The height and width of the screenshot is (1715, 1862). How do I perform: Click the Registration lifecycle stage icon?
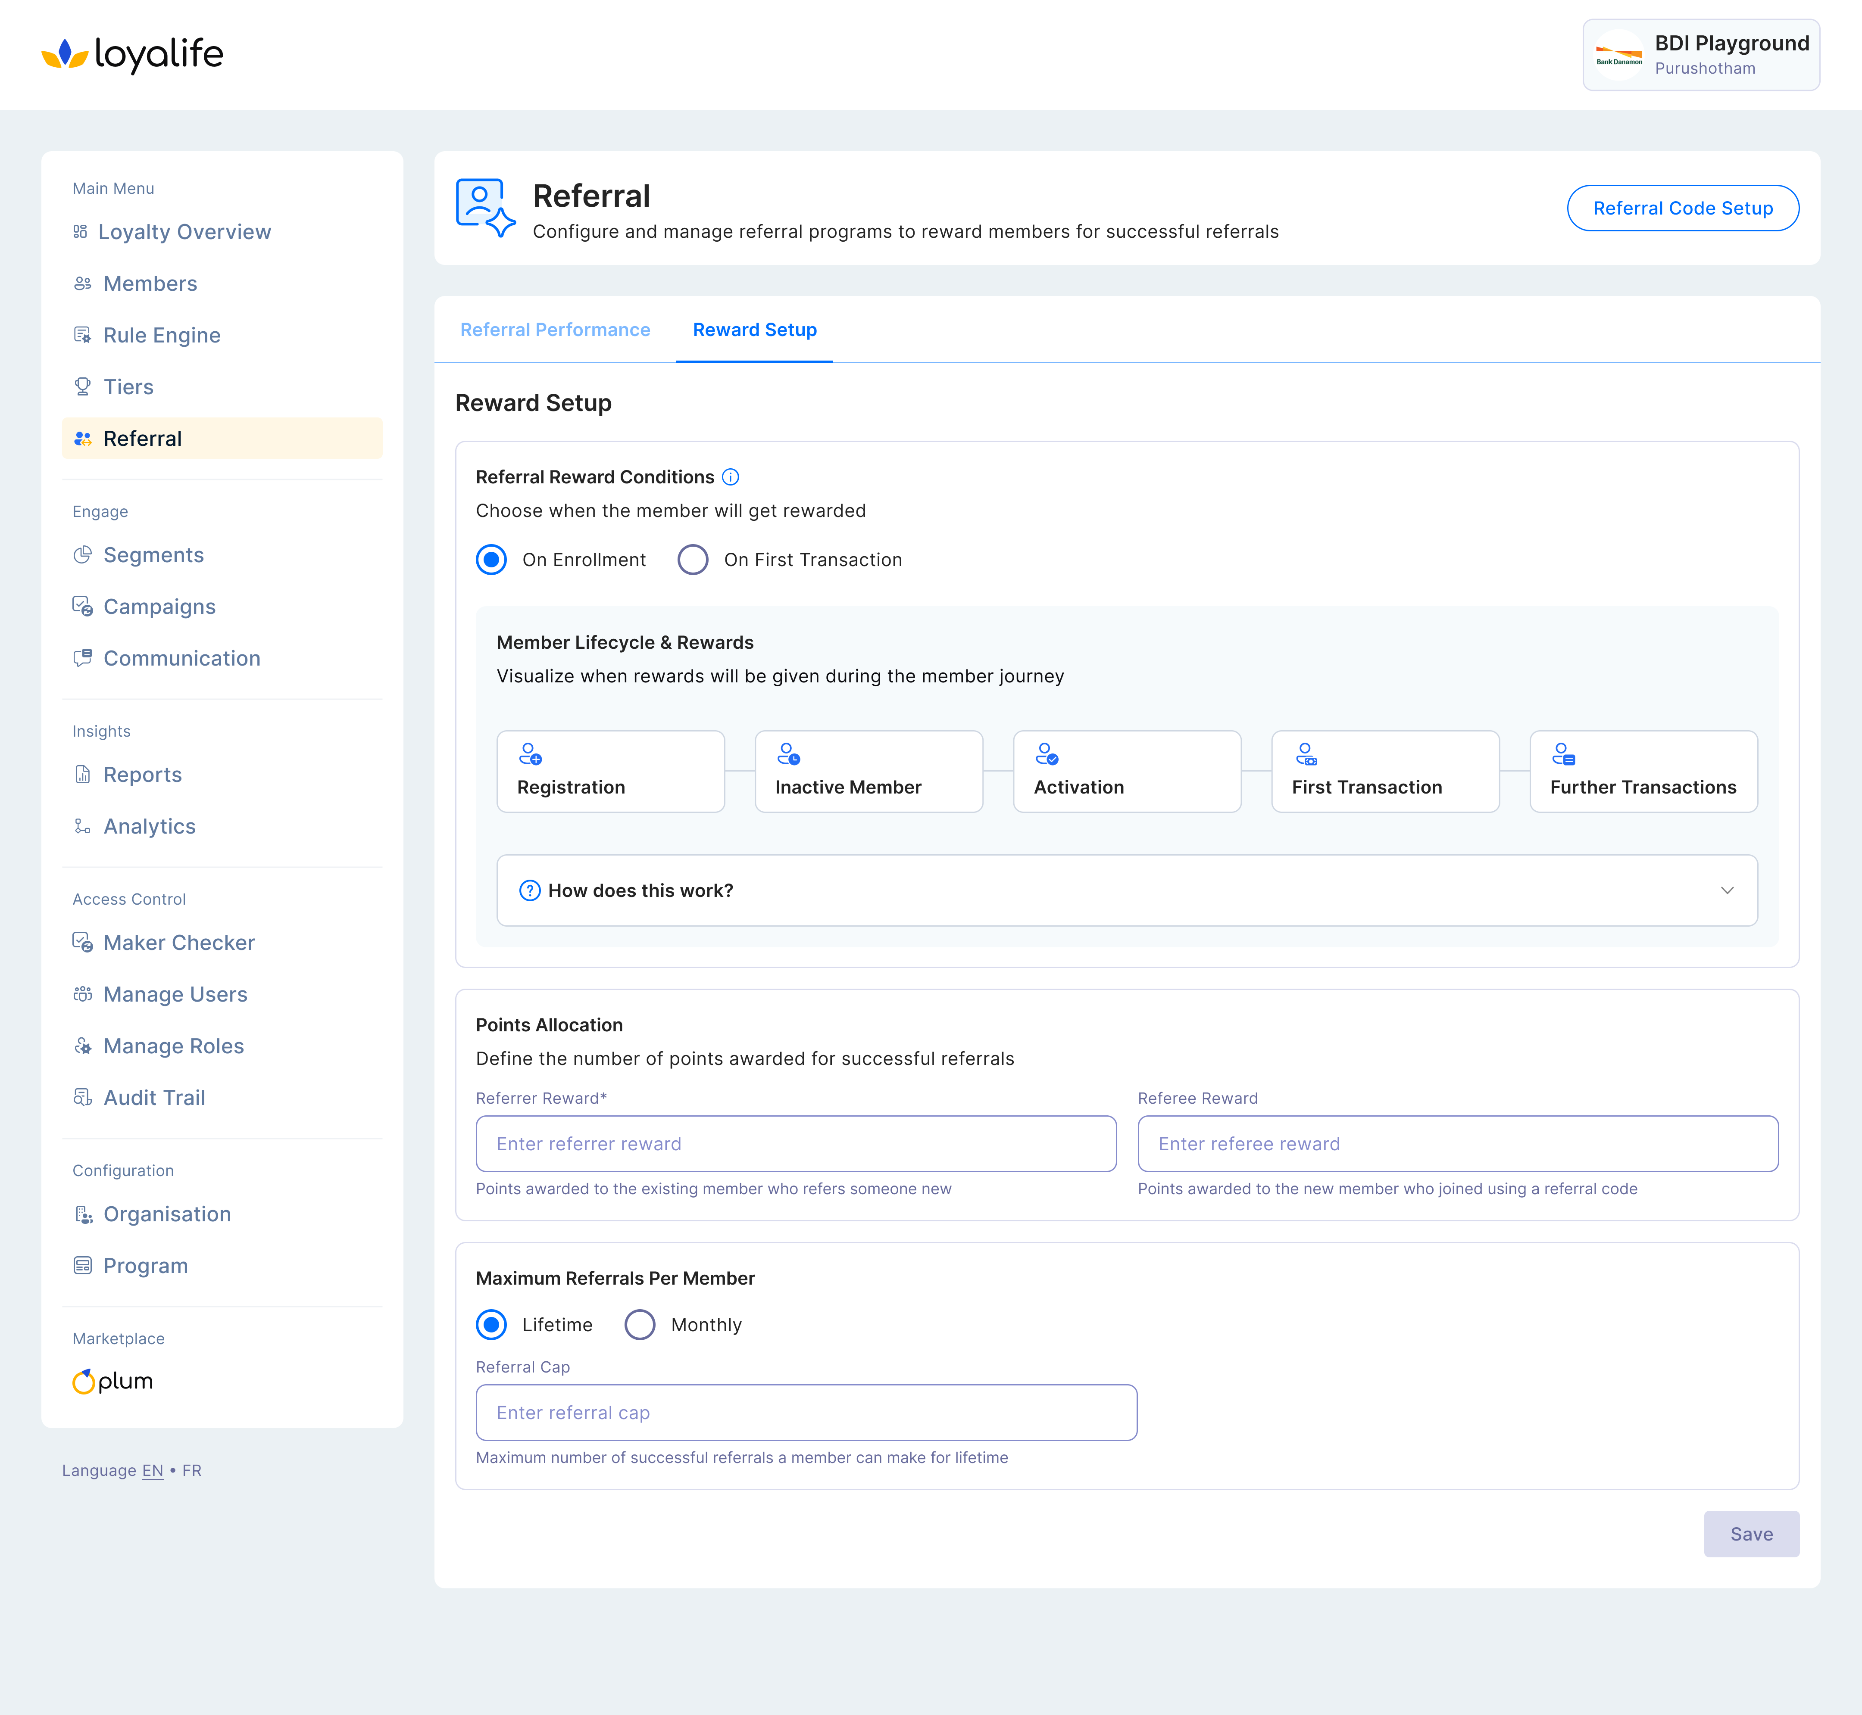[x=529, y=753]
